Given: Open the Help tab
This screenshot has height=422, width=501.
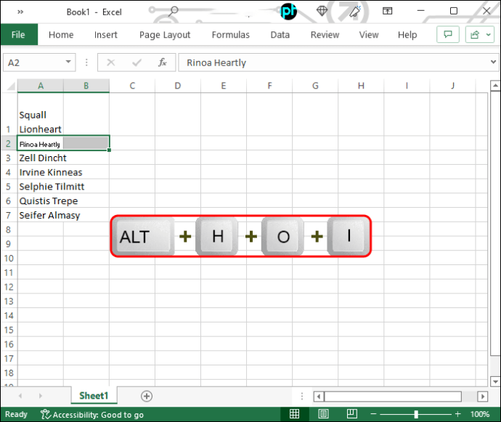Looking at the screenshot, I should tap(407, 35).
